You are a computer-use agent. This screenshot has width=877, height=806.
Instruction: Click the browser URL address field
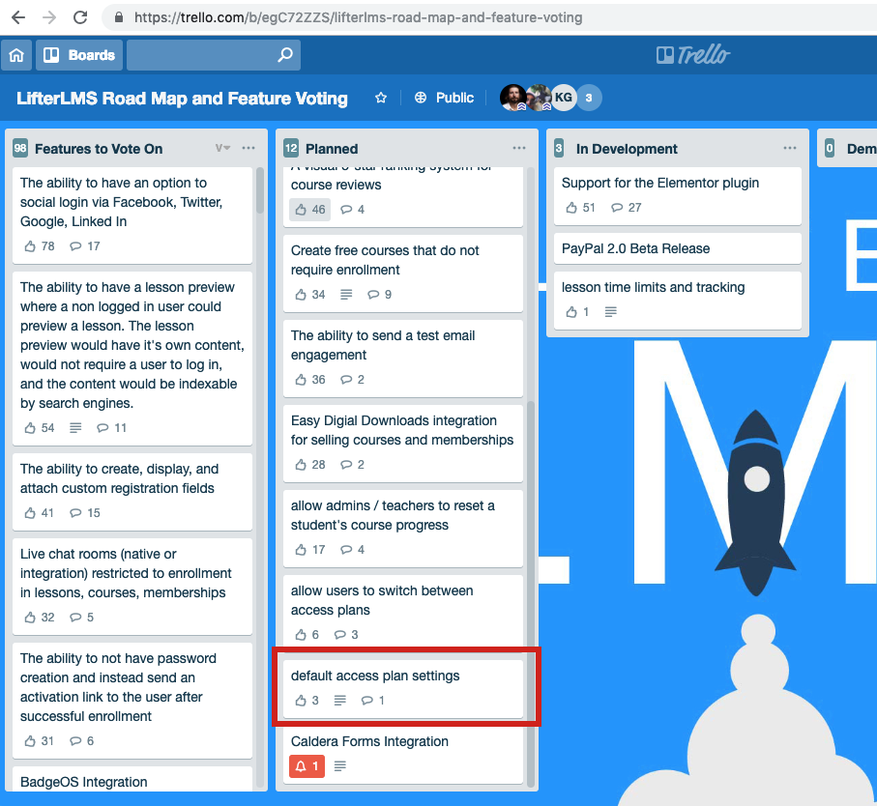358,17
